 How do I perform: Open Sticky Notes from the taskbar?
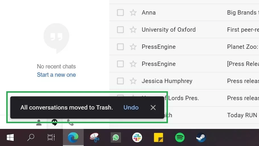tap(159, 137)
